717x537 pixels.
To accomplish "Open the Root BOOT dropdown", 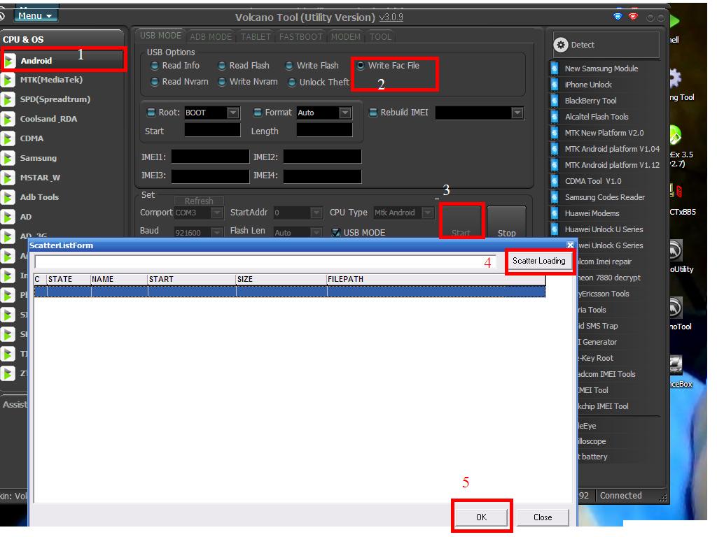I will [233, 113].
